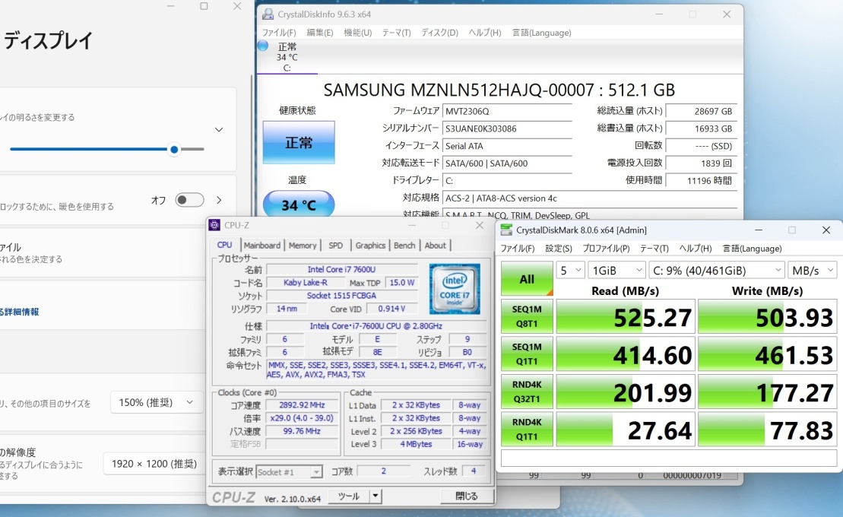The width and height of the screenshot is (843, 517).
Task: Open 編集(E) menu in CrystalDiskInfo
Action: click(320, 33)
